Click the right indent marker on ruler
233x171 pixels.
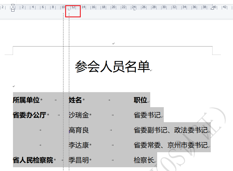[x=213, y=8]
